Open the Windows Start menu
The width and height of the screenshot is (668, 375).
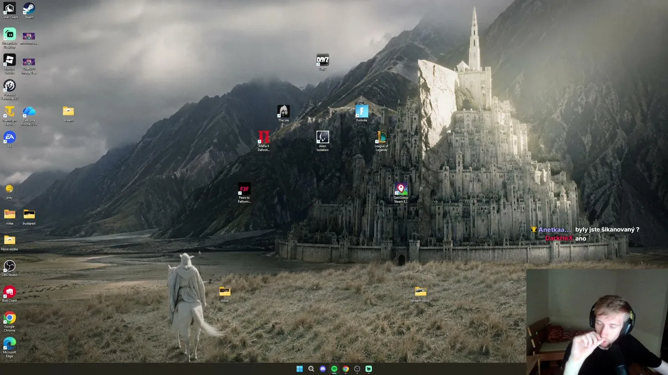(x=300, y=369)
